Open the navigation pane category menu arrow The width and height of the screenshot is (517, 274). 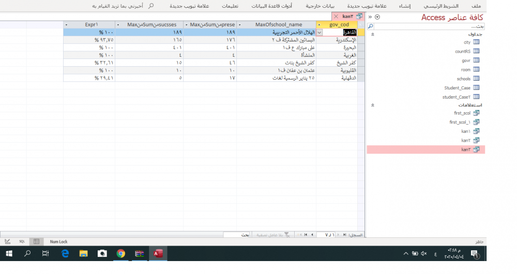pos(377,17)
